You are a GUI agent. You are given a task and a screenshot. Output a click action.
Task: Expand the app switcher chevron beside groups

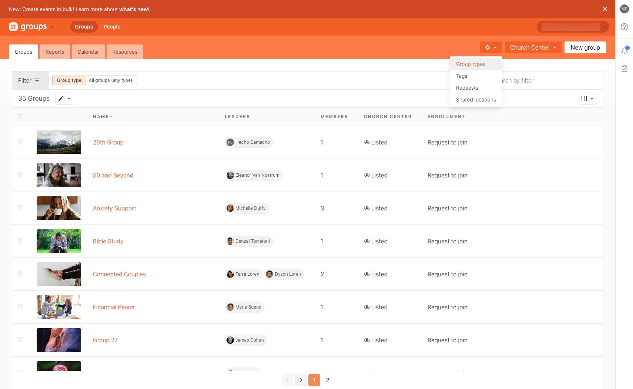pos(53,27)
